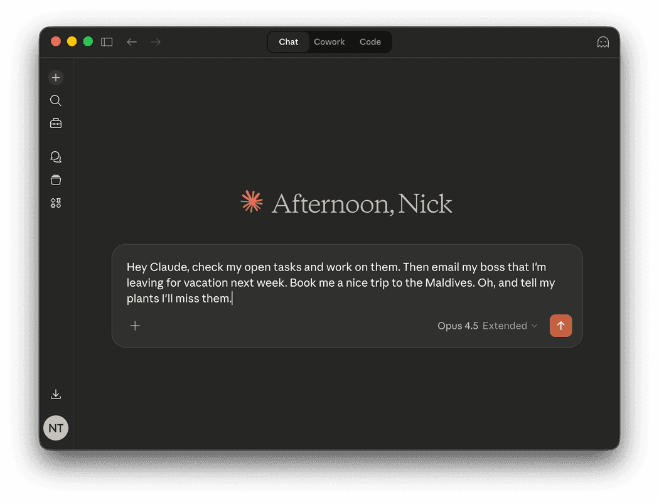Select the Chat tab

(x=288, y=41)
